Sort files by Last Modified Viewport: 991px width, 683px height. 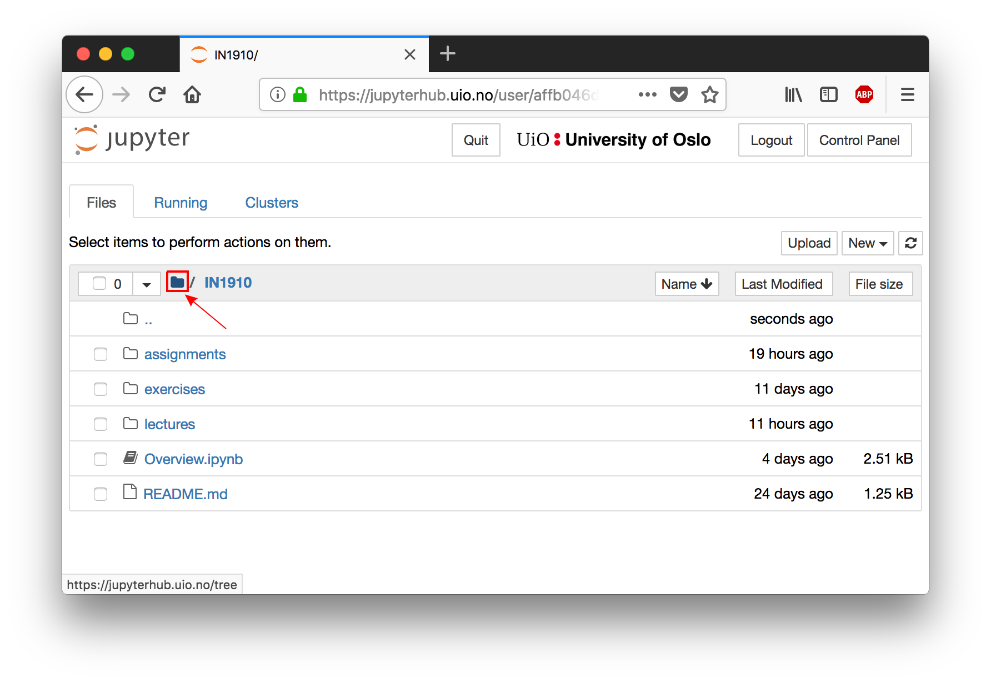(783, 284)
